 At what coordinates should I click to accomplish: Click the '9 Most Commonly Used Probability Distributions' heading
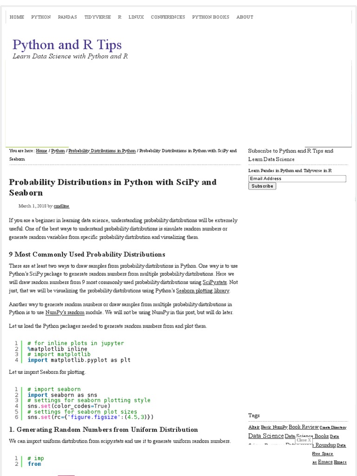(x=87, y=254)
